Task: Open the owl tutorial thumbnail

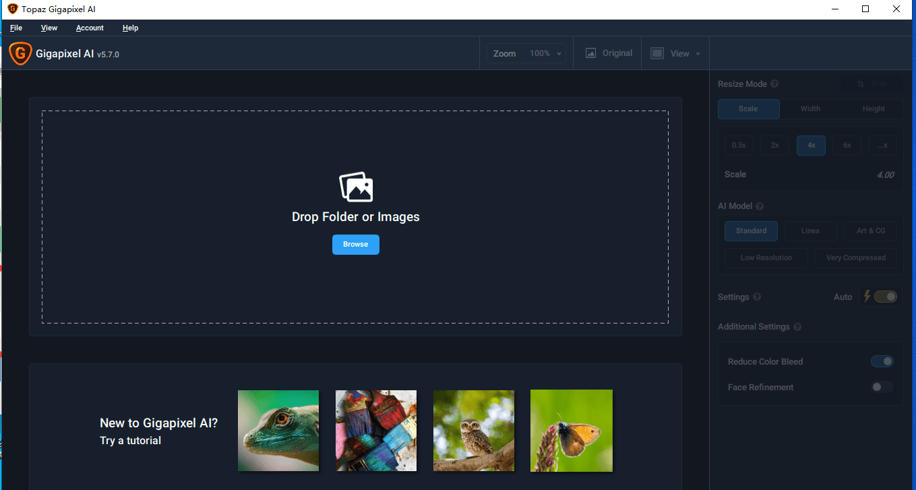Action: click(x=474, y=431)
